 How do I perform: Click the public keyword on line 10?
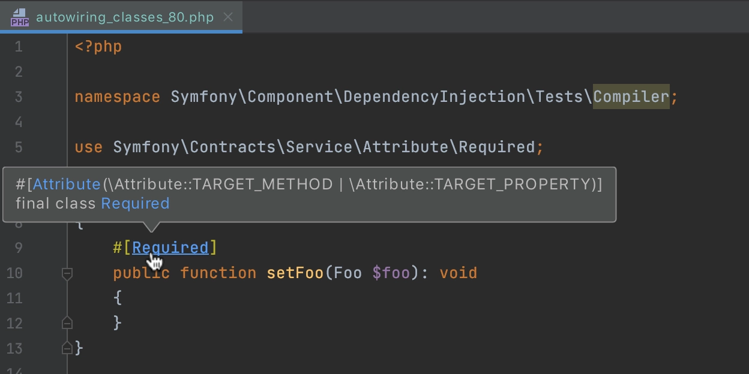tap(142, 273)
